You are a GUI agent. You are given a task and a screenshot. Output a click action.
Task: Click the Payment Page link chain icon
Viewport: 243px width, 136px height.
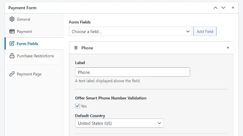pyautogui.click(x=12, y=74)
